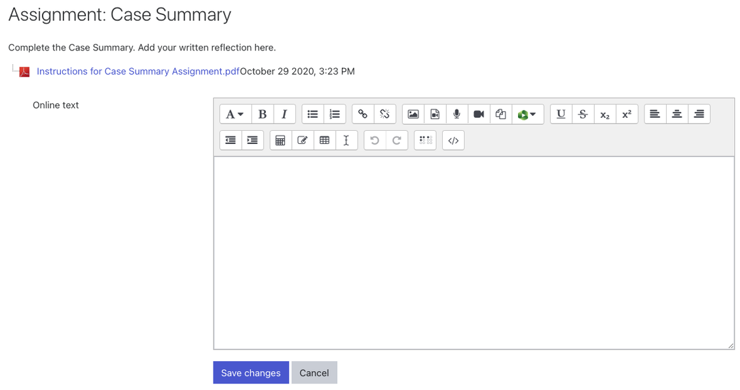
Task: Toggle underline formatting
Action: coord(561,114)
